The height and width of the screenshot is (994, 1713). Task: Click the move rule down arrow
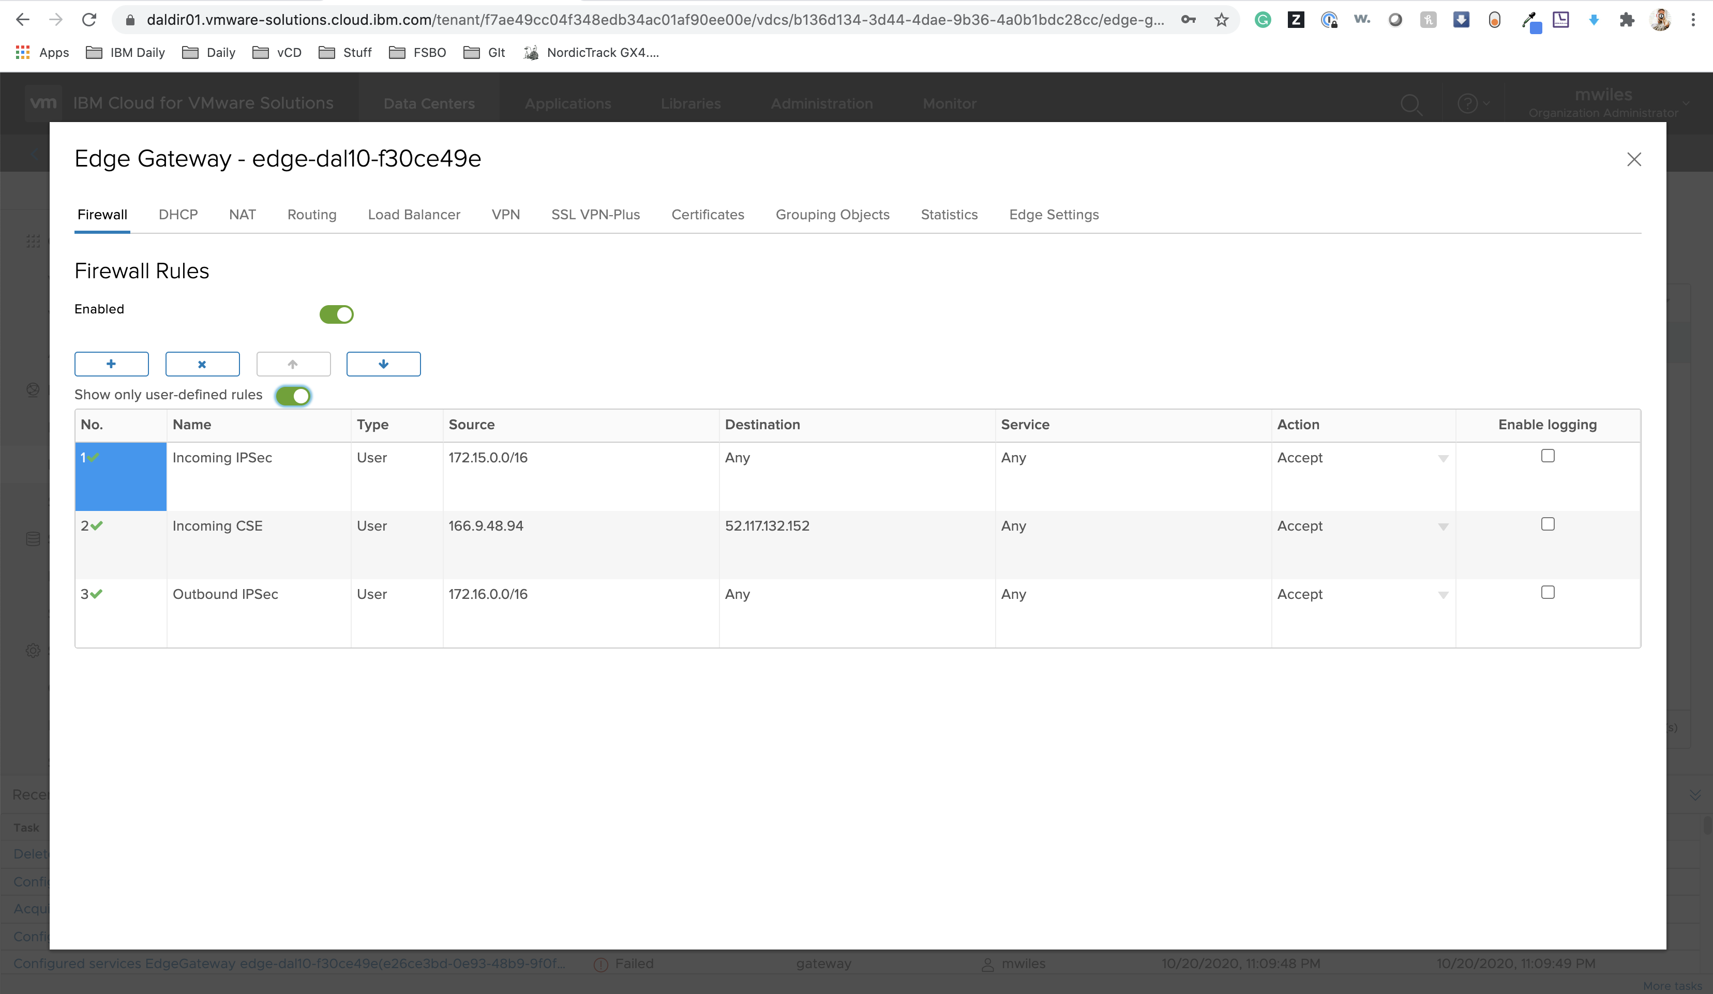383,364
